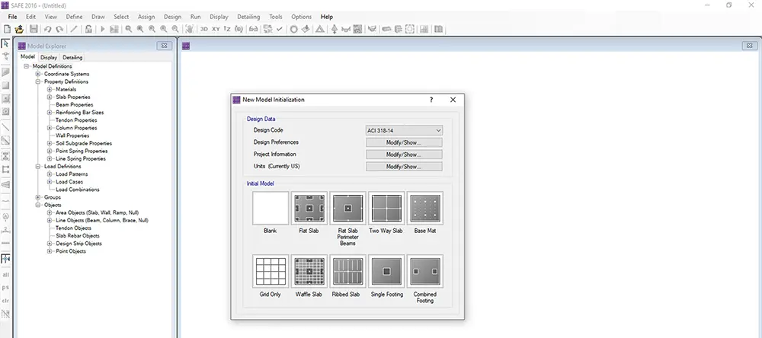Expand the Coordinate Systems node

pos(38,74)
